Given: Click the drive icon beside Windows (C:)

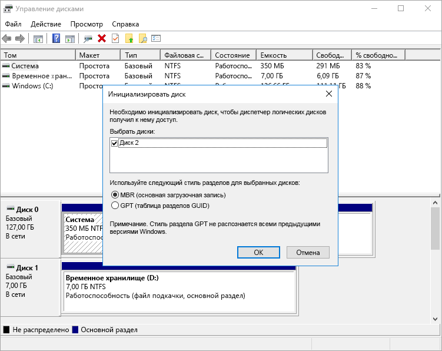Looking at the screenshot, I should pyautogui.click(x=6, y=86).
